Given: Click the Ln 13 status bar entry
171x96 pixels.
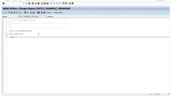Looking at the screenshot, I should pos(157,94).
